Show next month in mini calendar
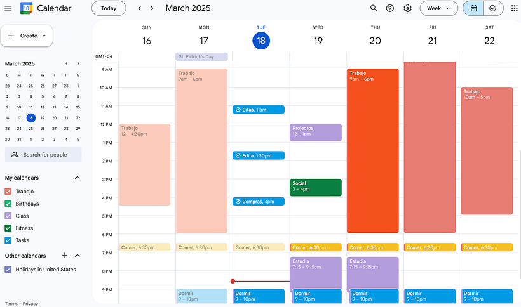Viewport: 521px width, 307px height. pos(78,63)
